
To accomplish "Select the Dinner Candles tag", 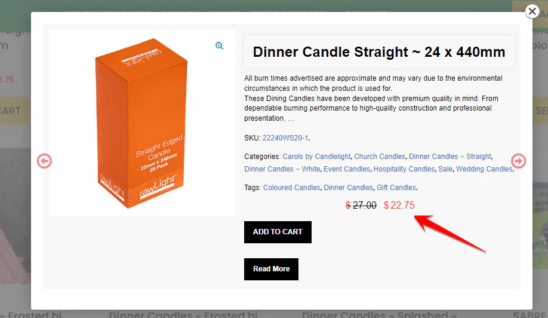I will point(348,188).
